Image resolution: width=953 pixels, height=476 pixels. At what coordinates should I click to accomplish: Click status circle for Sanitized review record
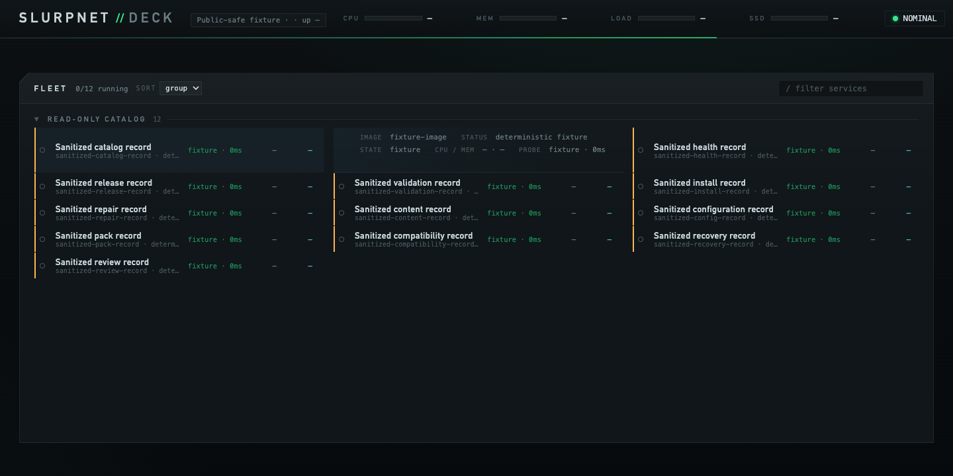(42, 266)
